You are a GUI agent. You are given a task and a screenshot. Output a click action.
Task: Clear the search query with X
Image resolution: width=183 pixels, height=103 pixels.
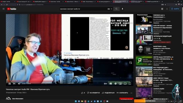[112, 9]
